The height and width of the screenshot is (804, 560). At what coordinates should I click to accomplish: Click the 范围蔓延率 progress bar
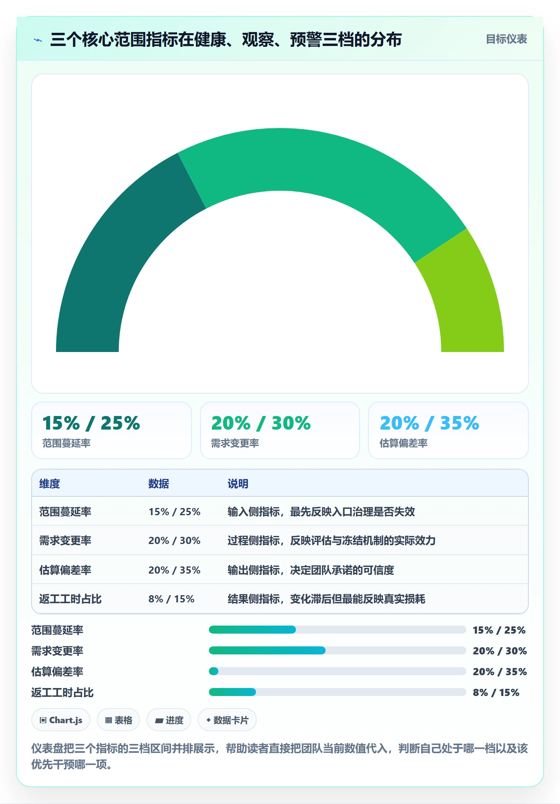pyautogui.click(x=338, y=630)
